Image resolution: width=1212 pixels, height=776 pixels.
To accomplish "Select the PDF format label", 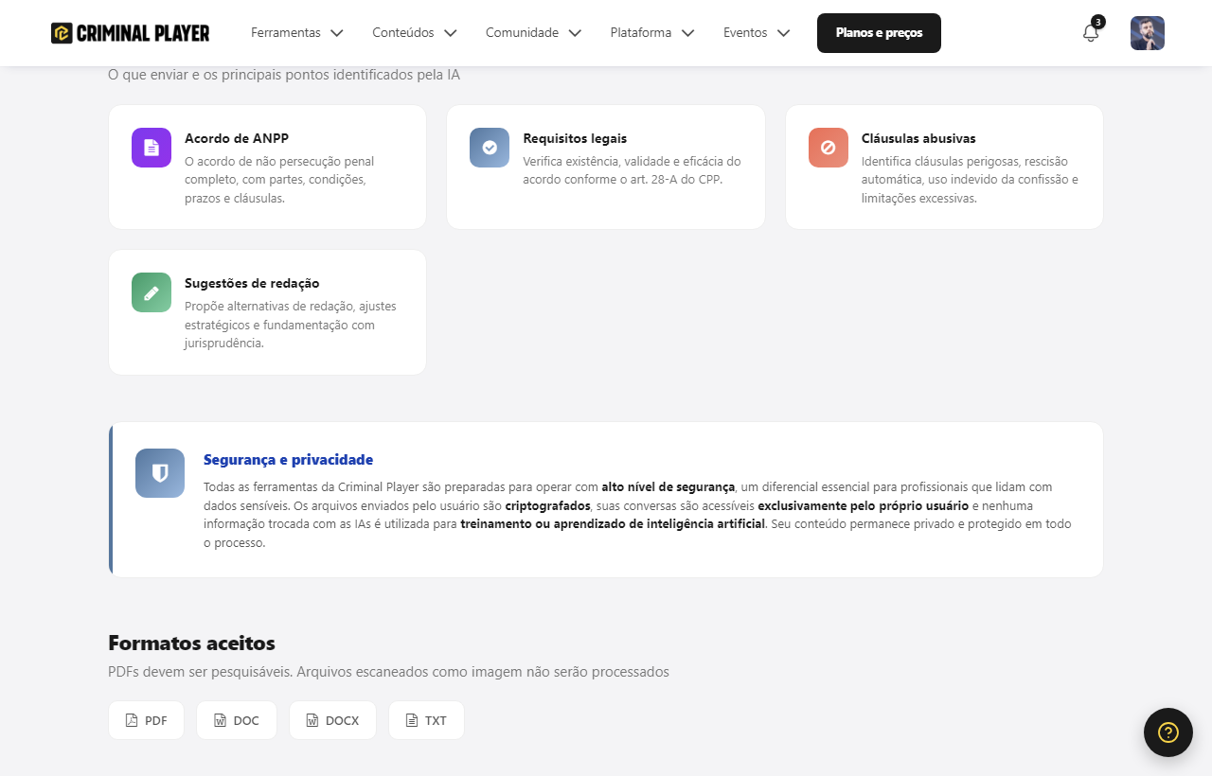I will 156,721.
